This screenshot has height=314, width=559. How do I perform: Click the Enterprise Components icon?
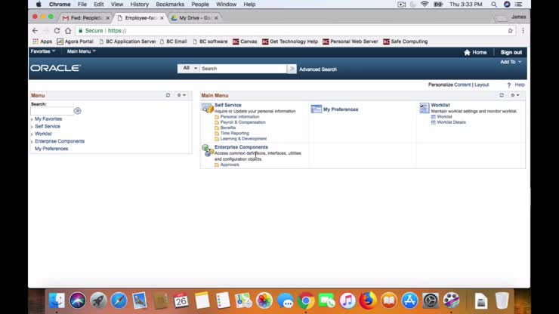(x=207, y=150)
